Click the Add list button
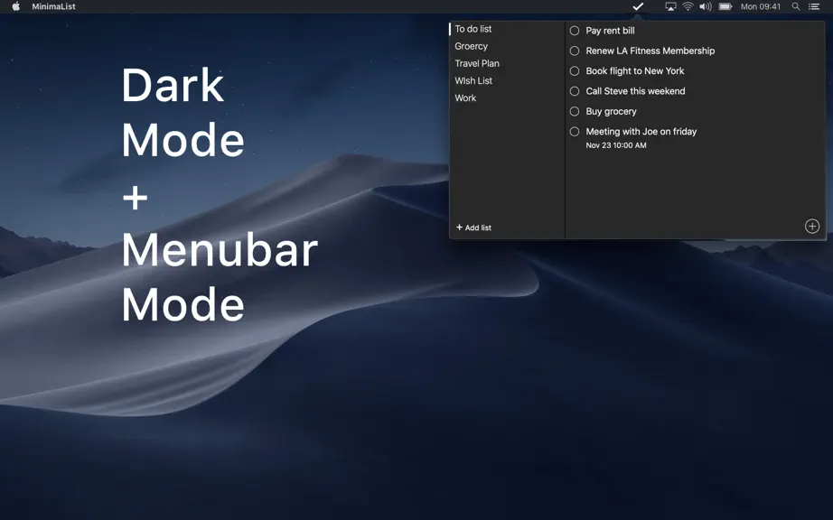833x520 pixels. (474, 227)
